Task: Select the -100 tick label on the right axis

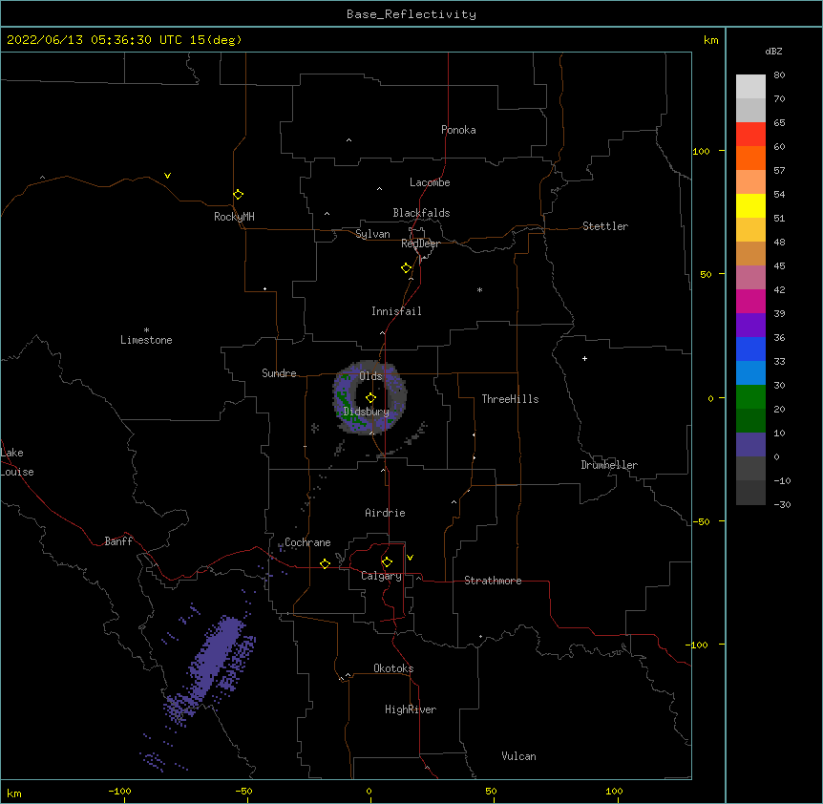Action: [x=698, y=645]
